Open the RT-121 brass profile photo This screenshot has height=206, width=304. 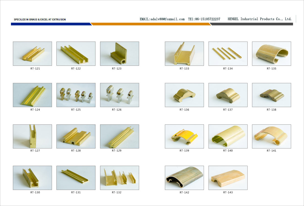click(x=32, y=54)
